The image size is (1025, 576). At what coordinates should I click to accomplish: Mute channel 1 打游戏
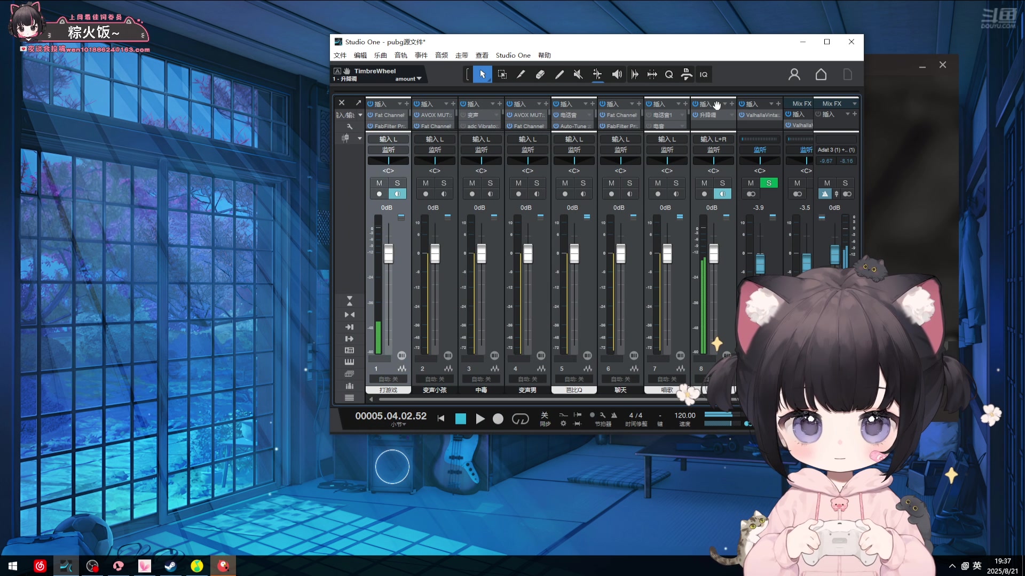(x=379, y=183)
